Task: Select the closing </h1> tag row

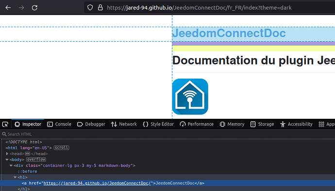Action: click(x=167, y=189)
